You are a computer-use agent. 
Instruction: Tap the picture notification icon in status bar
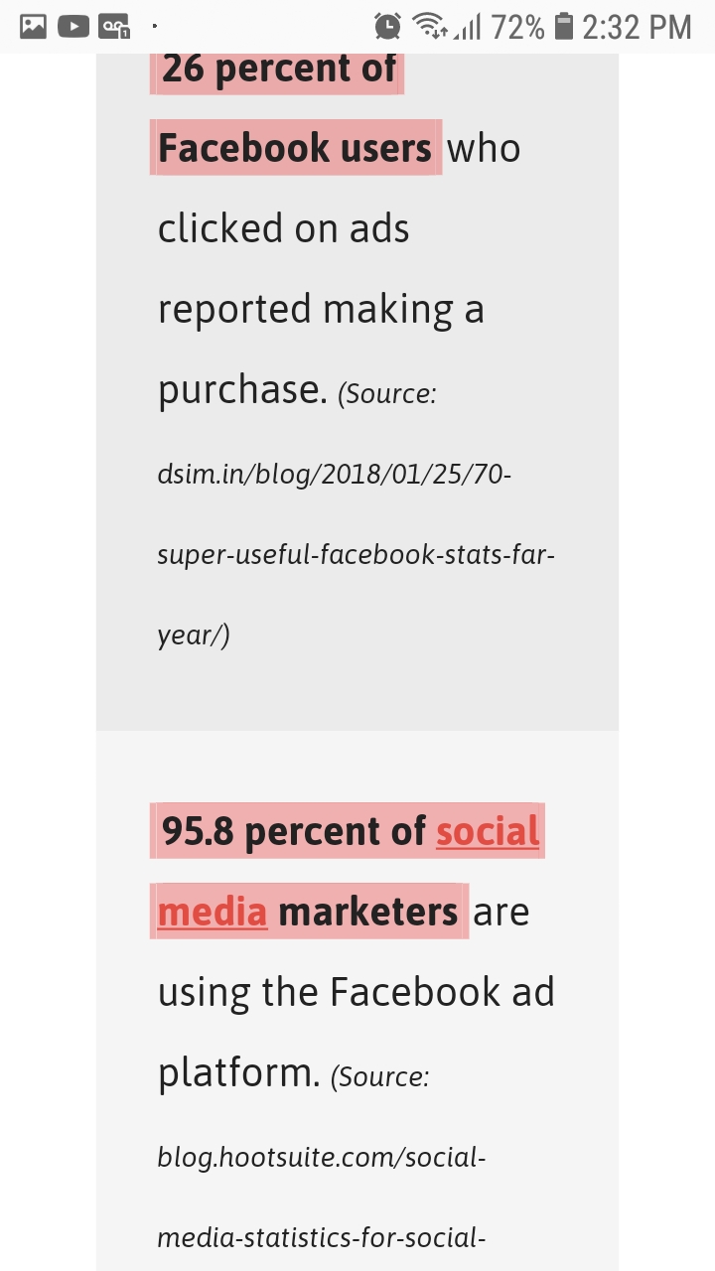34,26
